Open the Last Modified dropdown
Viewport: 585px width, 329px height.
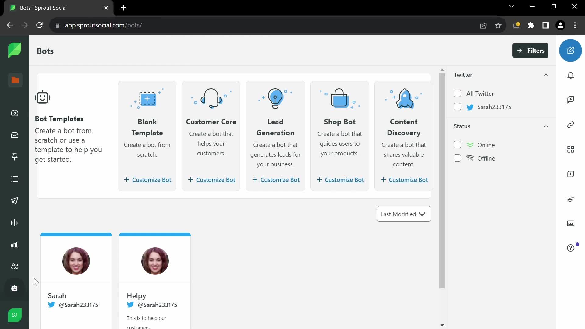point(404,214)
